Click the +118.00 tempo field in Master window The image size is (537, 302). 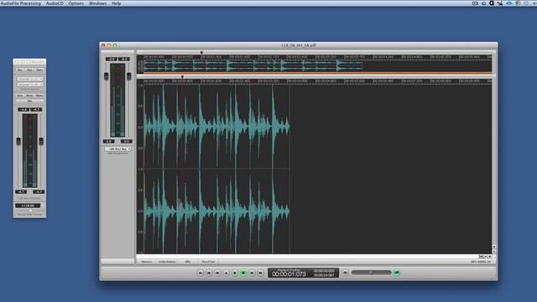pos(28,206)
